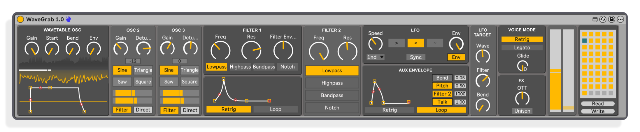
Task: Click the Read preset button
Action: 598,104
